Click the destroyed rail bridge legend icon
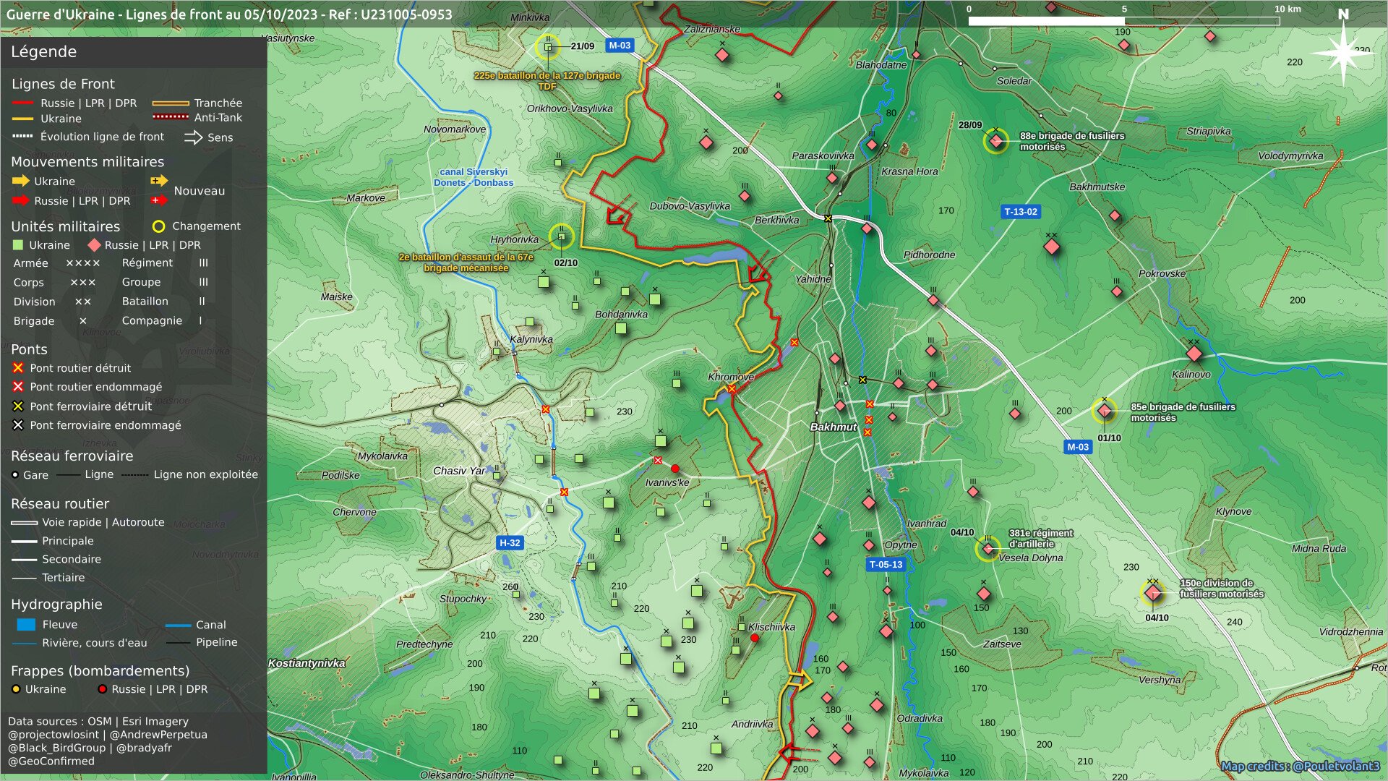This screenshot has height=781, width=1388. coord(18,406)
